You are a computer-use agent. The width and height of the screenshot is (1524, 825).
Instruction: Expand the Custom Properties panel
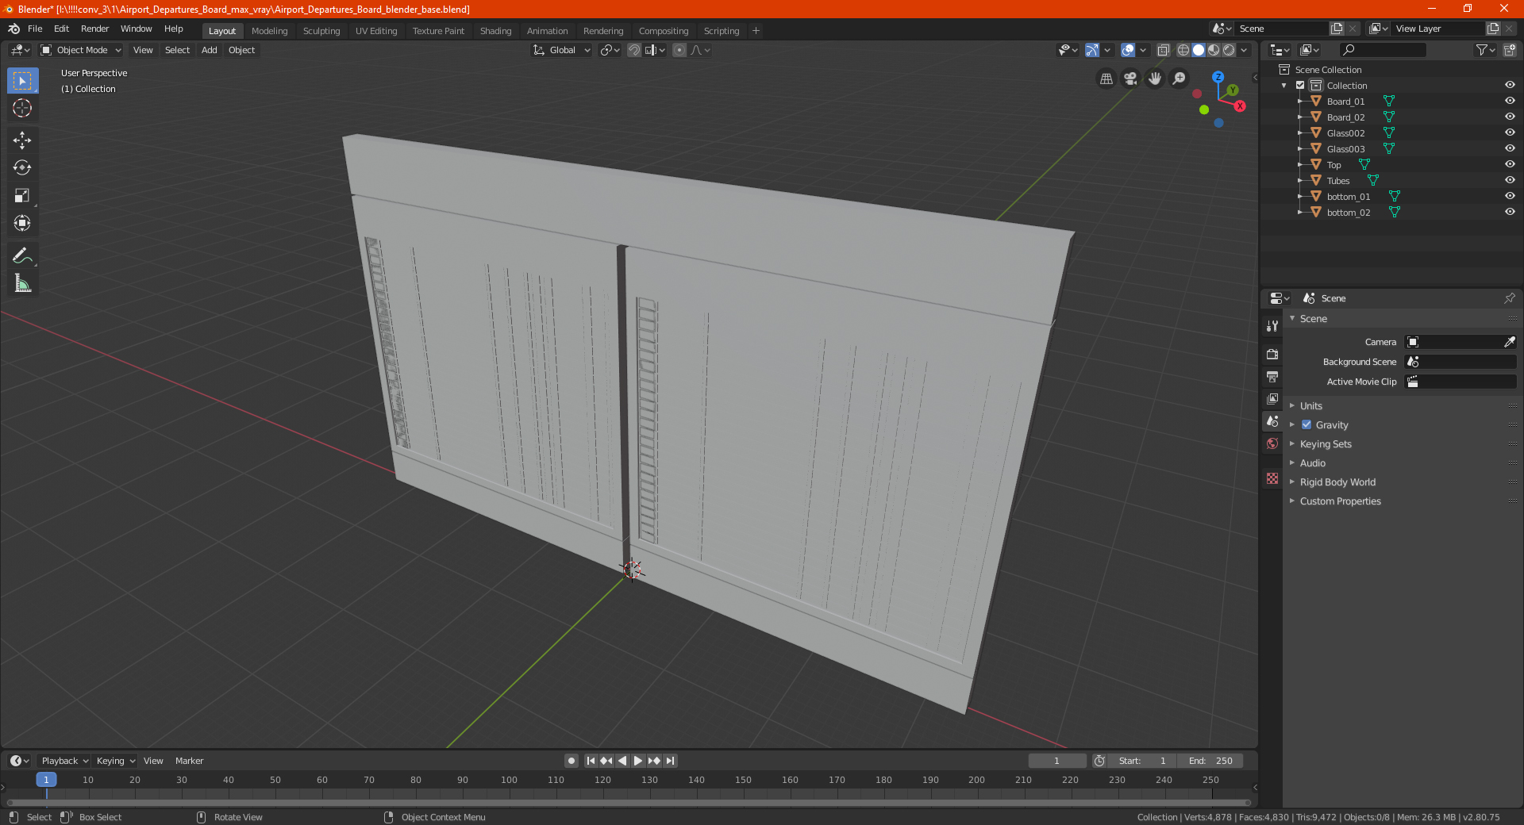[x=1340, y=501]
